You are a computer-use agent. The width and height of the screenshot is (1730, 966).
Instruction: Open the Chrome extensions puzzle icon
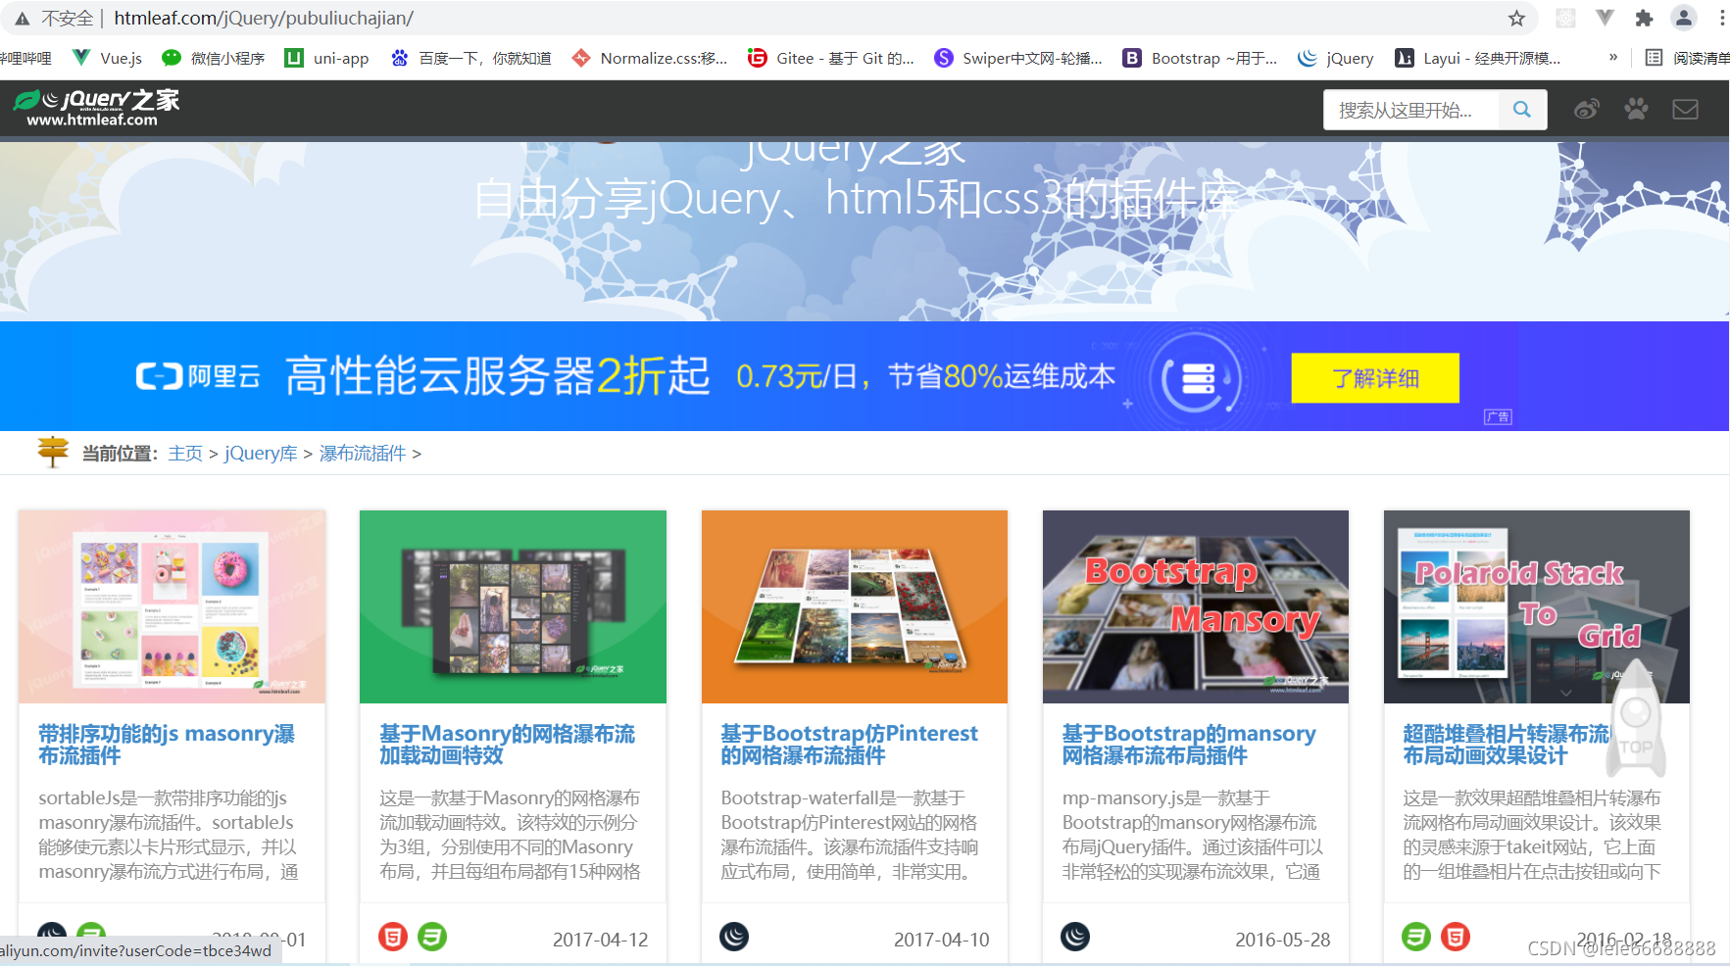coord(1644,18)
